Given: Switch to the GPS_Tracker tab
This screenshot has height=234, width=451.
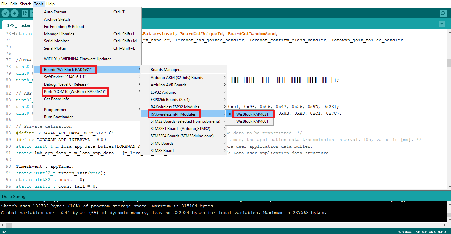Looking at the screenshot, I should click(x=18, y=25).
